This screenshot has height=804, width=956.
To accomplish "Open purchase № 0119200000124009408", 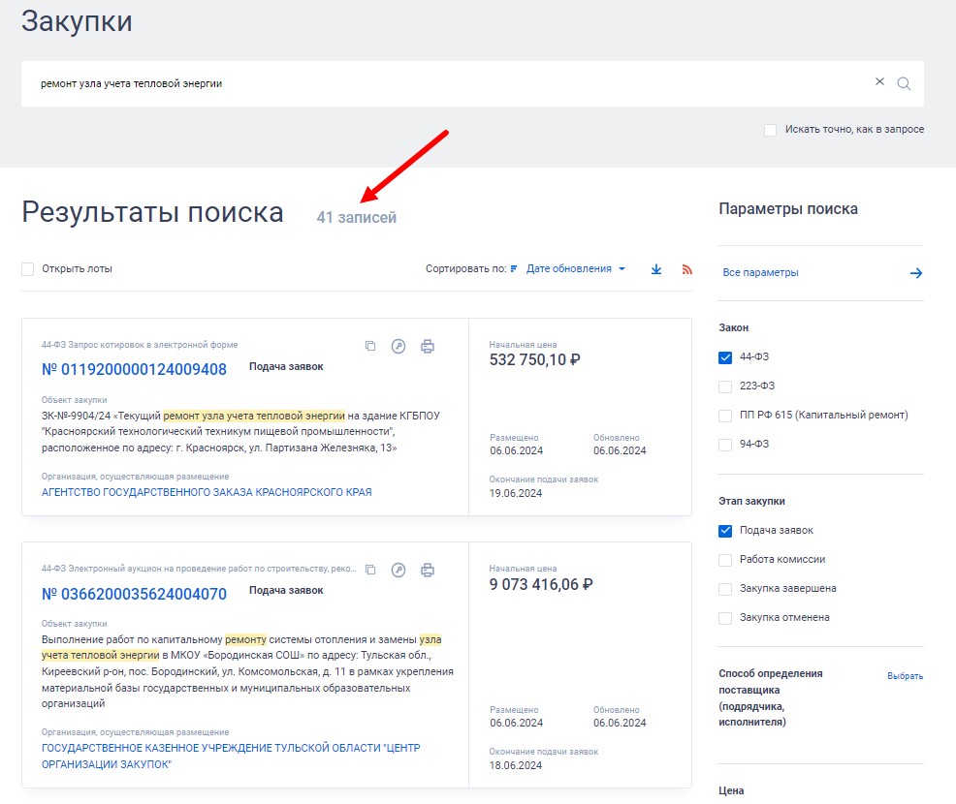I will pos(134,369).
